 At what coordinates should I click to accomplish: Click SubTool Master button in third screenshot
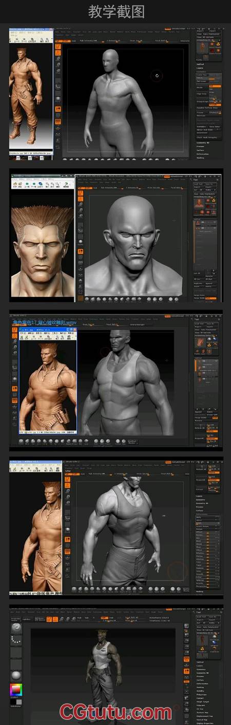coord(132,442)
